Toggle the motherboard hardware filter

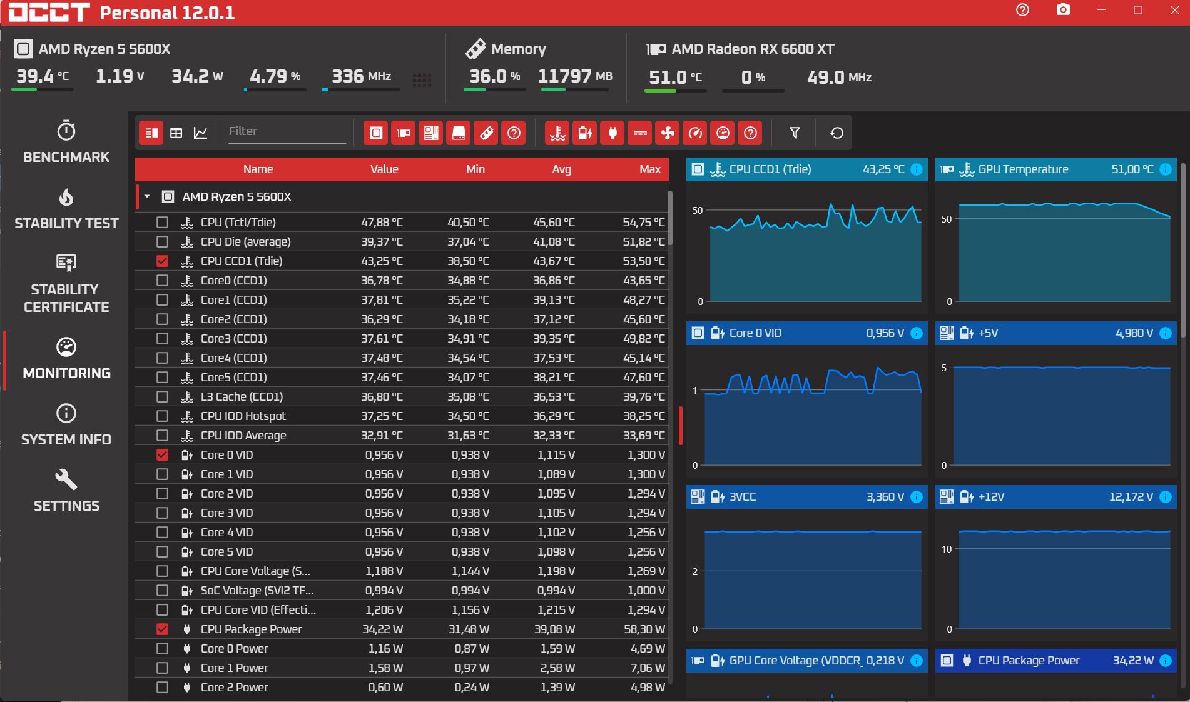(431, 133)
